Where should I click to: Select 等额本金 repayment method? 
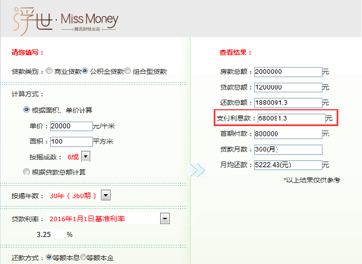pos(83,257)
